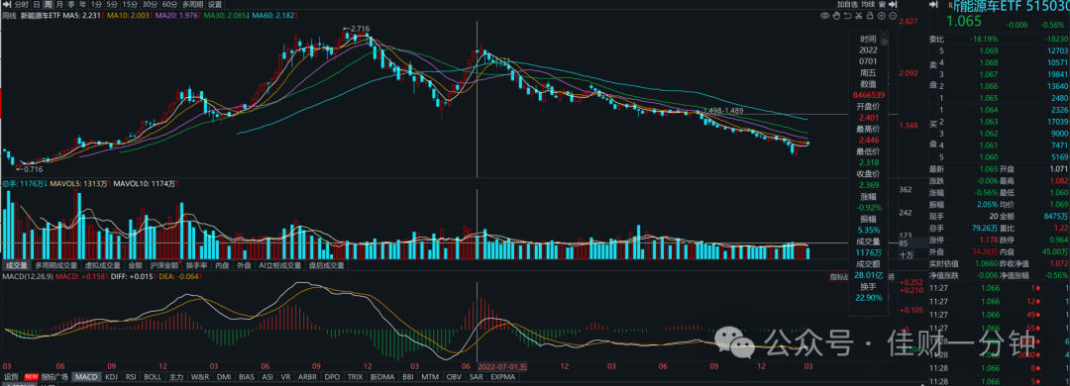Collapse right panel using arrow-bar icon
The width and height of the screenshot is (1070, 386).
pyautogui.click(x=893, y=4)
